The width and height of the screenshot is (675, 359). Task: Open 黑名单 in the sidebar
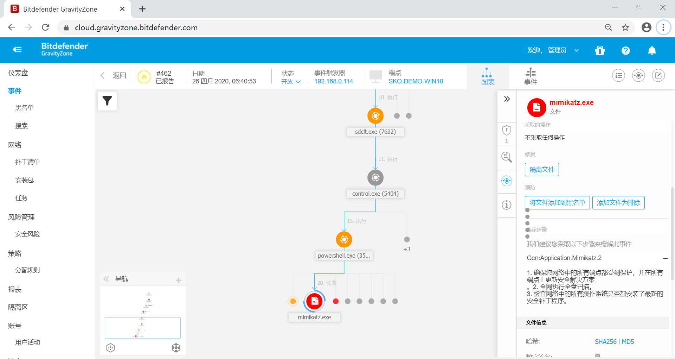tap(25, 108)
